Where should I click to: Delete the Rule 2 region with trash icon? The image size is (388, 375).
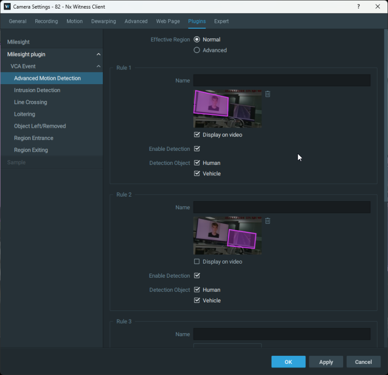[x=268, y=221]
